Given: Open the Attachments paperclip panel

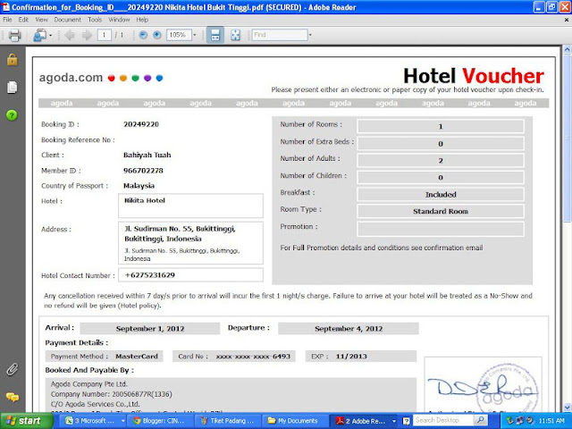Looking at the screenshot, I should click(x=12, y=369).
